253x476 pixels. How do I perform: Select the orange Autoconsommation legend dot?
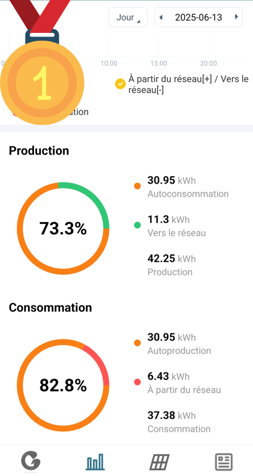click(x=138, y=186)
